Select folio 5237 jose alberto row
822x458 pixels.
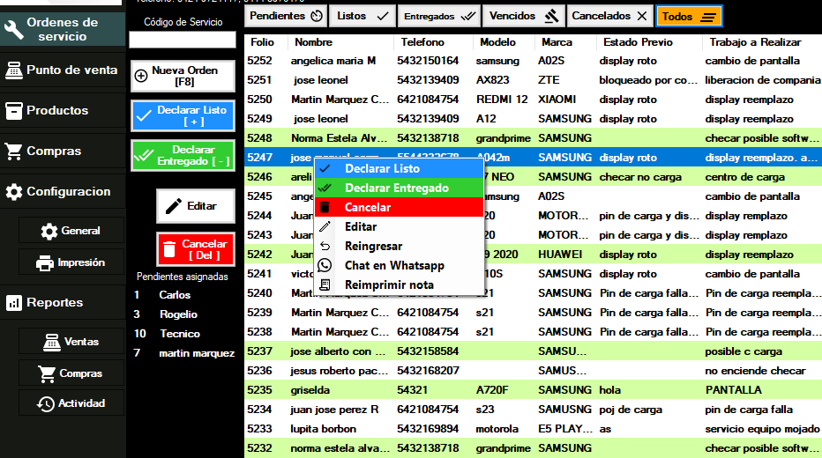pyautogui.click(x=533, y=351)
